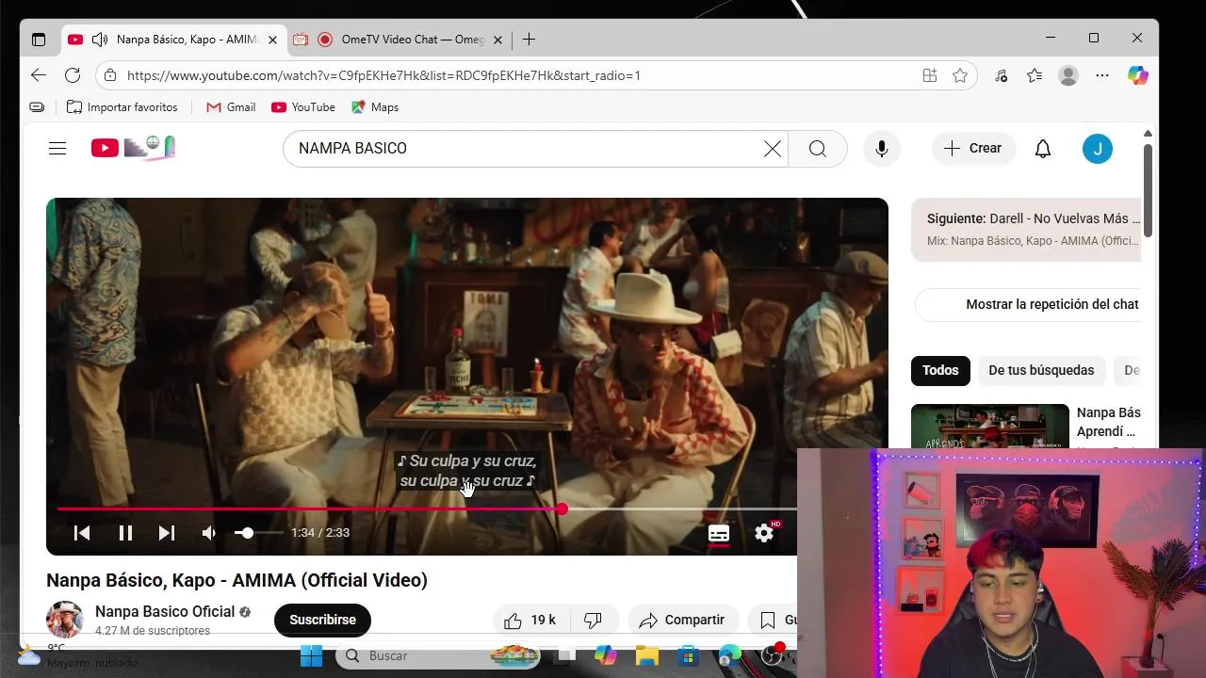
Task: Open the taskbar weather widget
Action: pyautogui.click(x=80, y=655)
